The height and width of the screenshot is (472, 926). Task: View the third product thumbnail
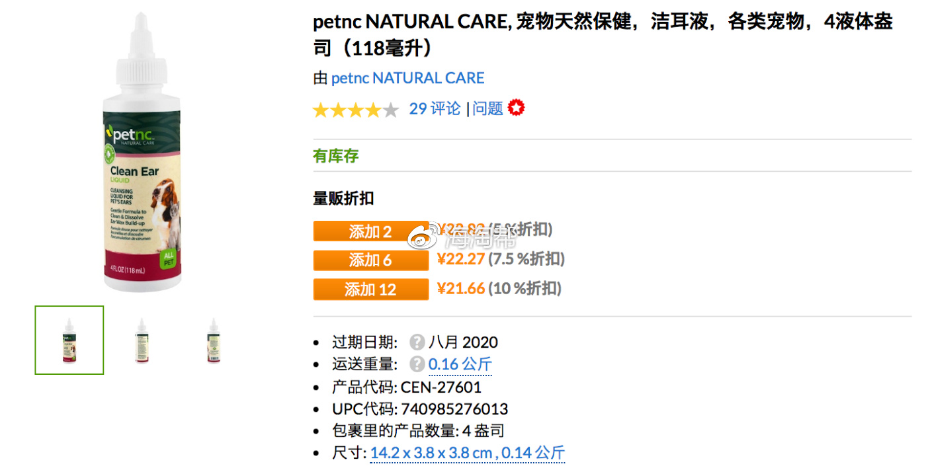[213, 340]
